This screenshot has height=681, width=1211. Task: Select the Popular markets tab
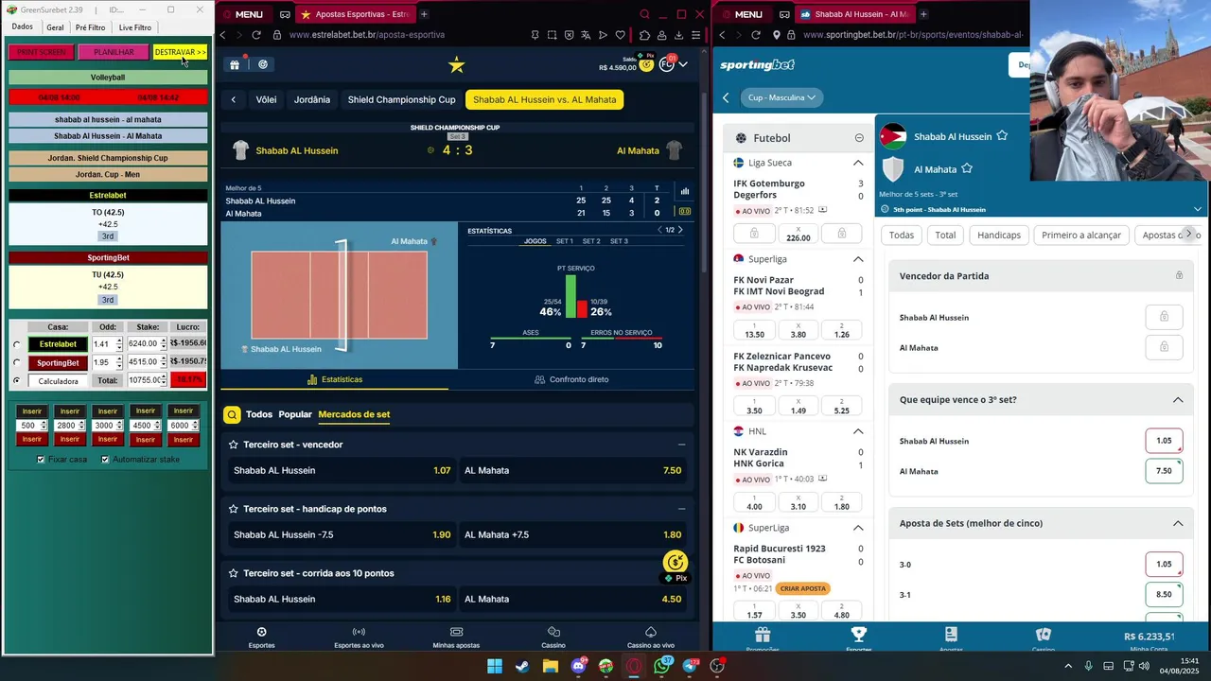click(x=295, y=414)
